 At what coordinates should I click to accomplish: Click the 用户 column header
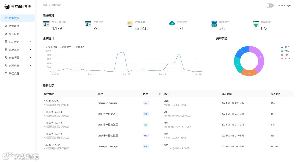[x=100, y=94]
